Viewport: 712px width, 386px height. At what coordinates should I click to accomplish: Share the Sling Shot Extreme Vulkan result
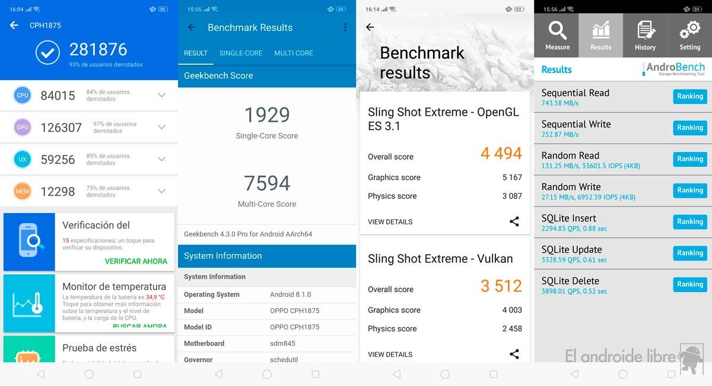(514, 355)
